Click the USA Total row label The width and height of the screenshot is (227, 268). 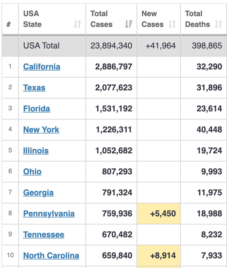tap(41, 46)
